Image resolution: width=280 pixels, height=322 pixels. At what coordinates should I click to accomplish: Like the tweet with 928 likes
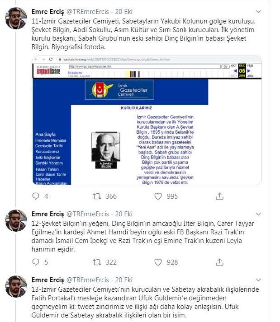click(158, 262)
